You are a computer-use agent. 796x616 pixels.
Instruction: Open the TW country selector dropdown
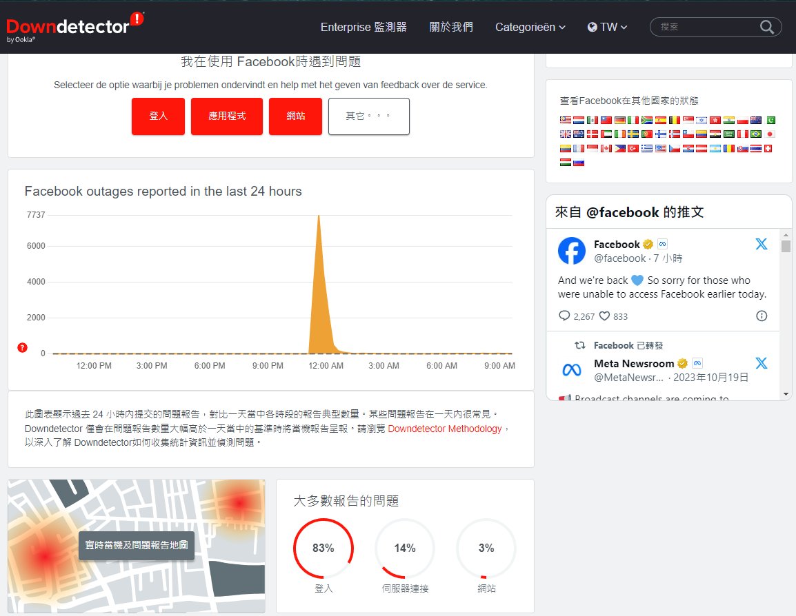[x=607, y=27]
